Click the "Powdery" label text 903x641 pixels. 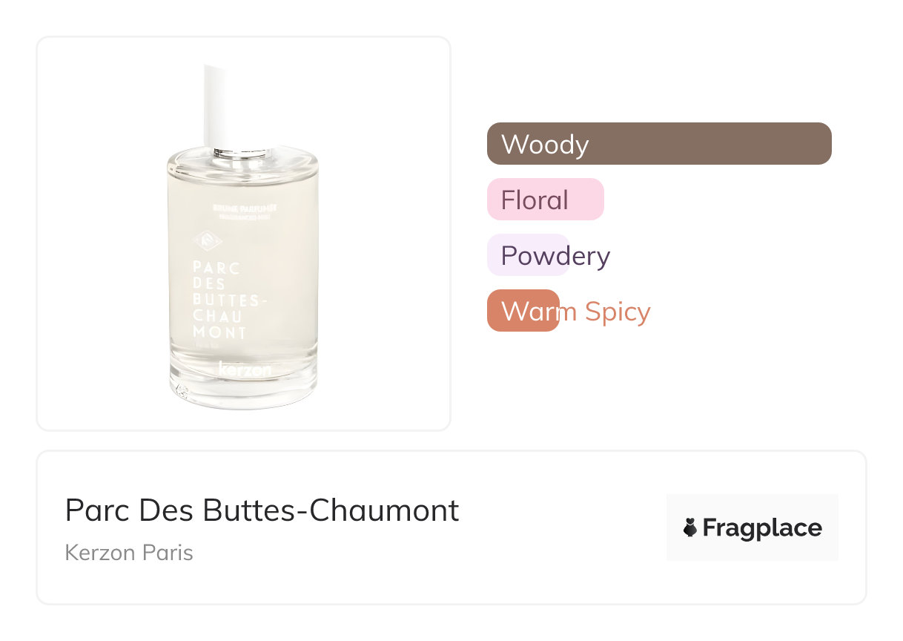pyautogui.click(x=555, y=256)
